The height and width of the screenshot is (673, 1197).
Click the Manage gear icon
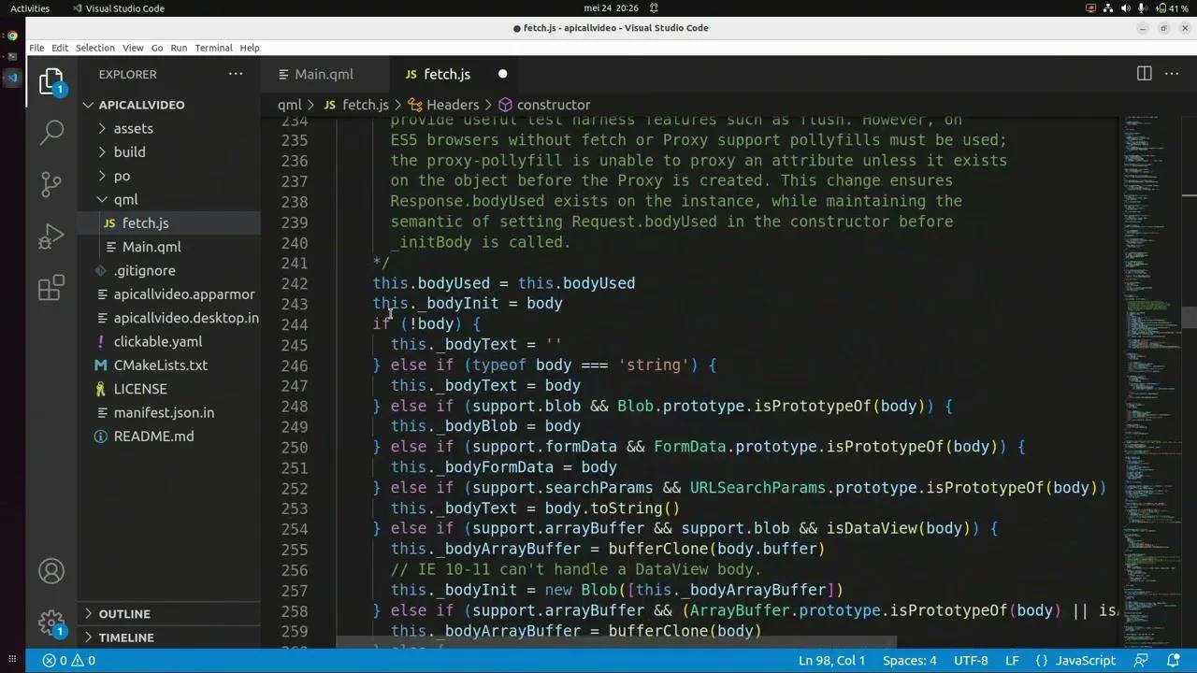[x=51, y=623]
